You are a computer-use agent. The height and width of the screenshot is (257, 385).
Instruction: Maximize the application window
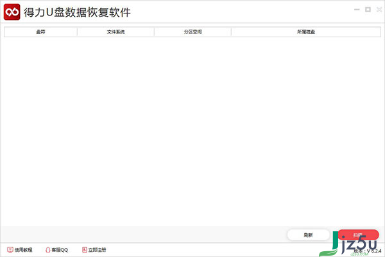[x=368, y=10]
